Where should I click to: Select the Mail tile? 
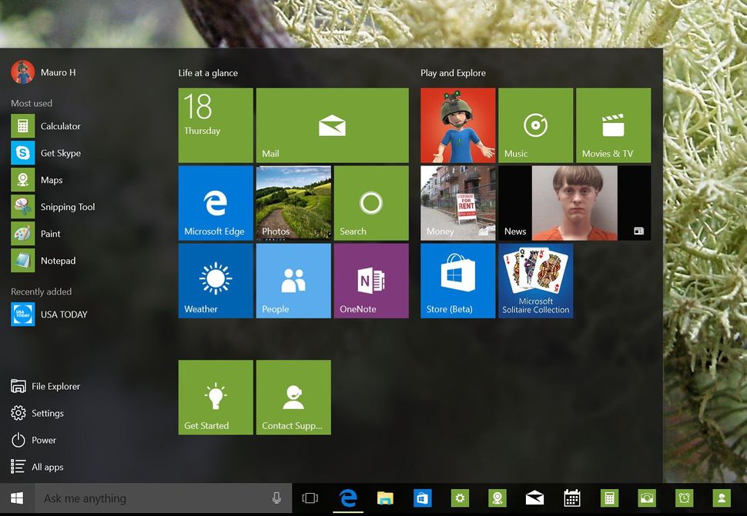pos(331,125)
